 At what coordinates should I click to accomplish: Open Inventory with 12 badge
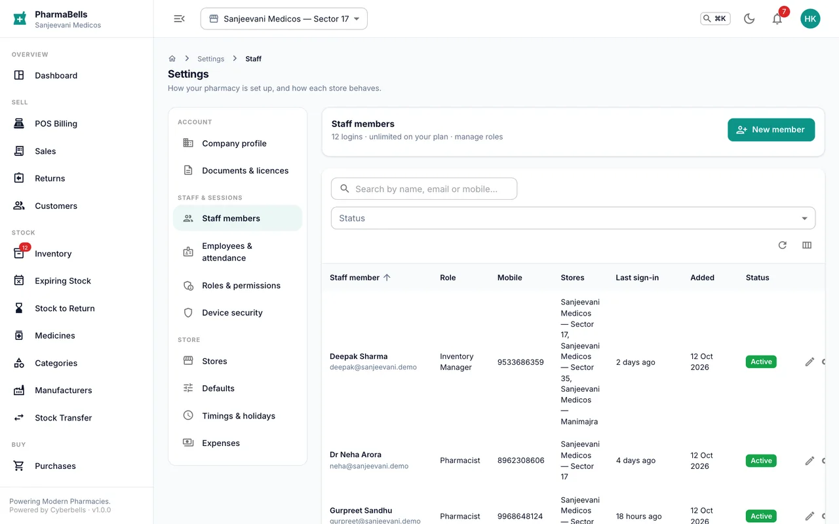click(x=77, y=253)
